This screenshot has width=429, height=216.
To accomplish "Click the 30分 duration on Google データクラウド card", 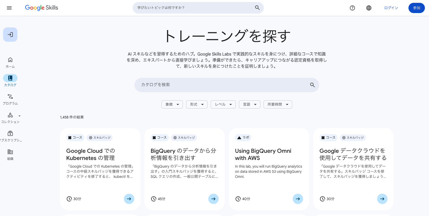I will 330,199.
